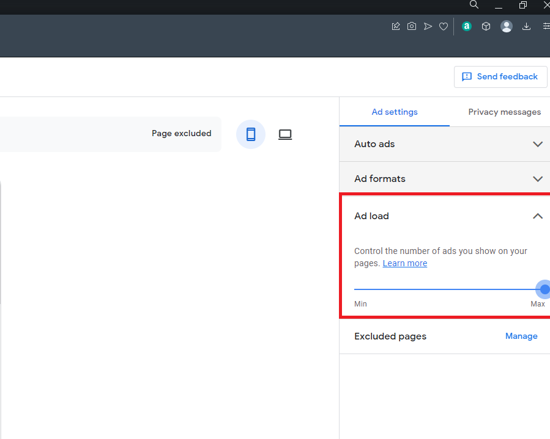The width and height of the screenshot is (550, 439).
Task: Click the Ad load slider track middle
Action: click(x=449, y=289)
